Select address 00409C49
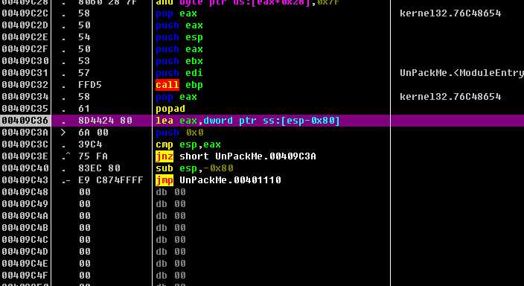 [25, 204]
